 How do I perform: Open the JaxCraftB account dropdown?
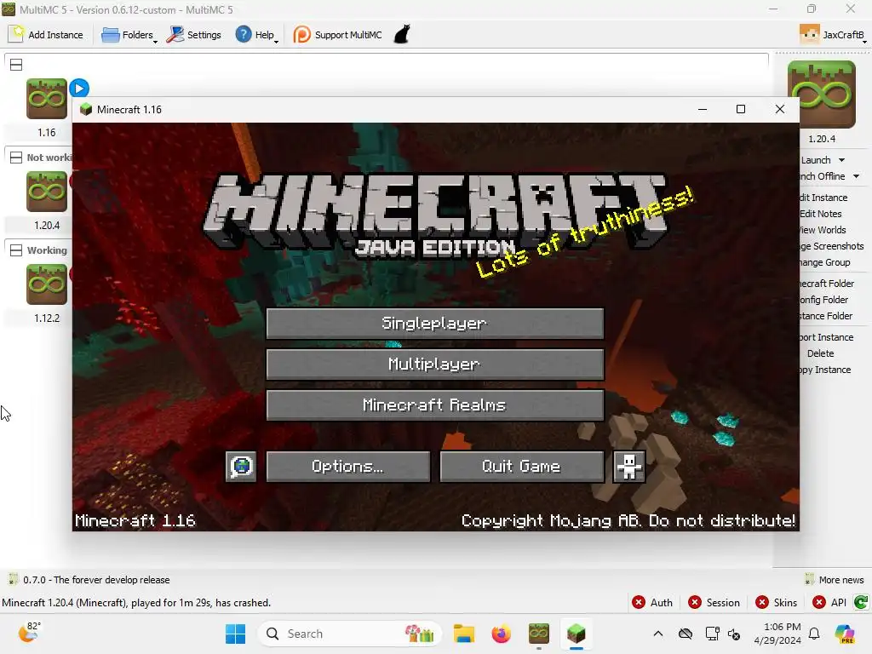833,34
